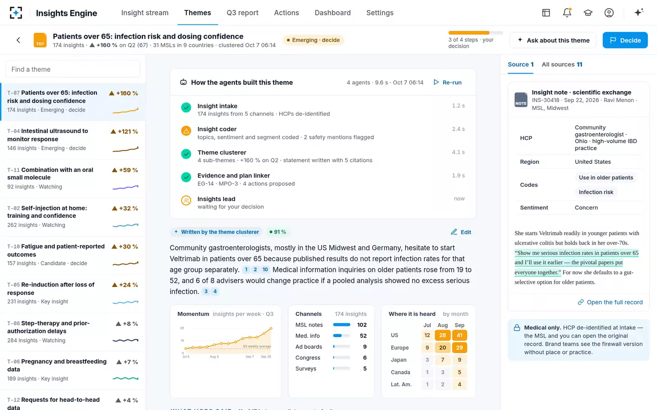Select theme T-05 Re-induction after loss of response
Viewport: 657px width, 410px height.
pos(73,293)
